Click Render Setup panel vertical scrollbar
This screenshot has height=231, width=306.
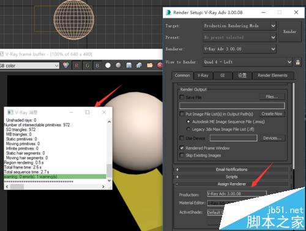(x=294, y=126)
